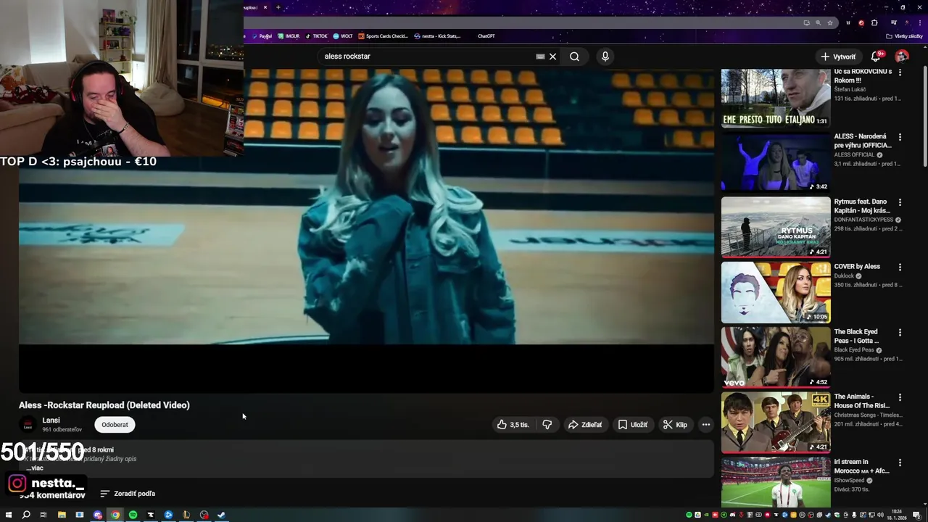Open Chrome from the taskbar
This screenshot has width=928, height=522.
click(115, 515)
